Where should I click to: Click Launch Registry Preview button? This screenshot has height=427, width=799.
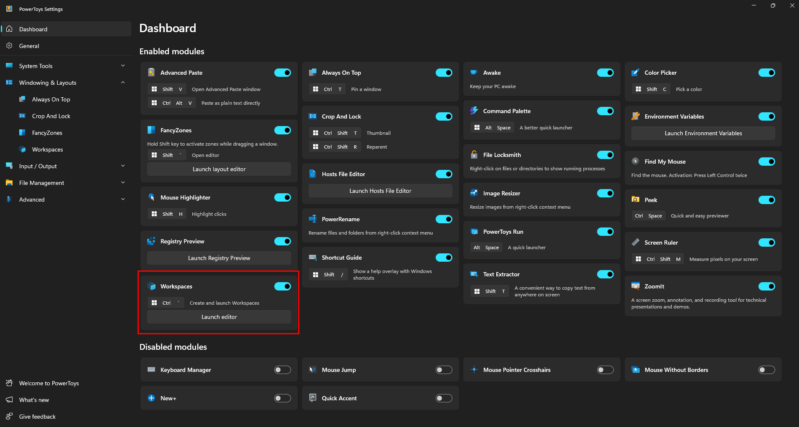[x=219, y=258]
